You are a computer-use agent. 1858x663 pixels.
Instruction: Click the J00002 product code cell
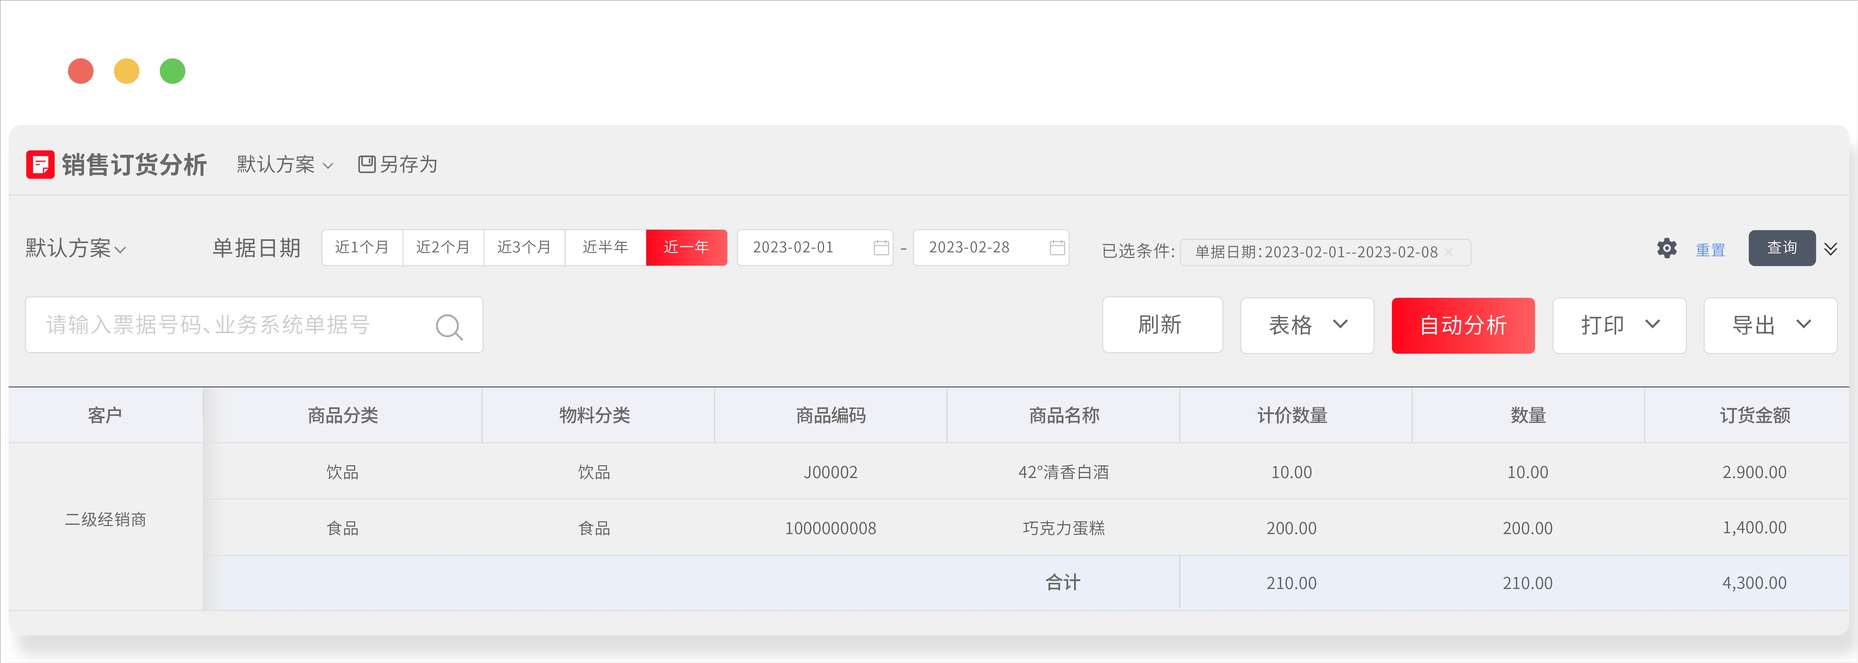point(831,472)
